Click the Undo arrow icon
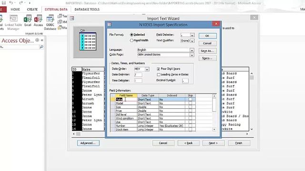This screenshot has height=171, width=305. (x=11, y=3)
